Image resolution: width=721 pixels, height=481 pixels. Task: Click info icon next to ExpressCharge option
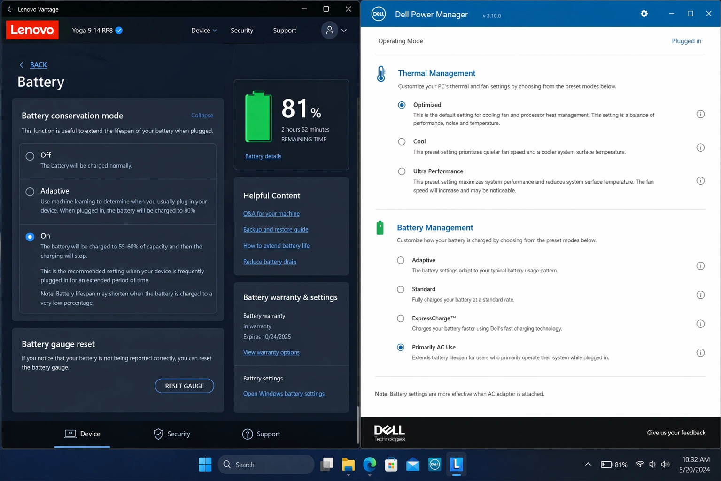(x=700, y=324)
